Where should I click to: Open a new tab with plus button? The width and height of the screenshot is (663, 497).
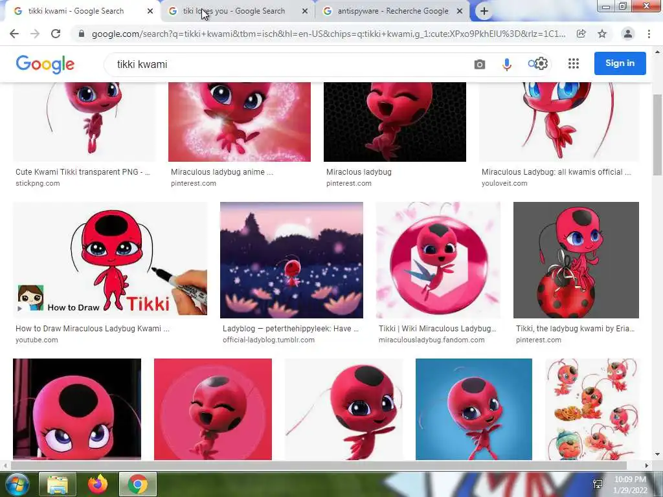484,11
